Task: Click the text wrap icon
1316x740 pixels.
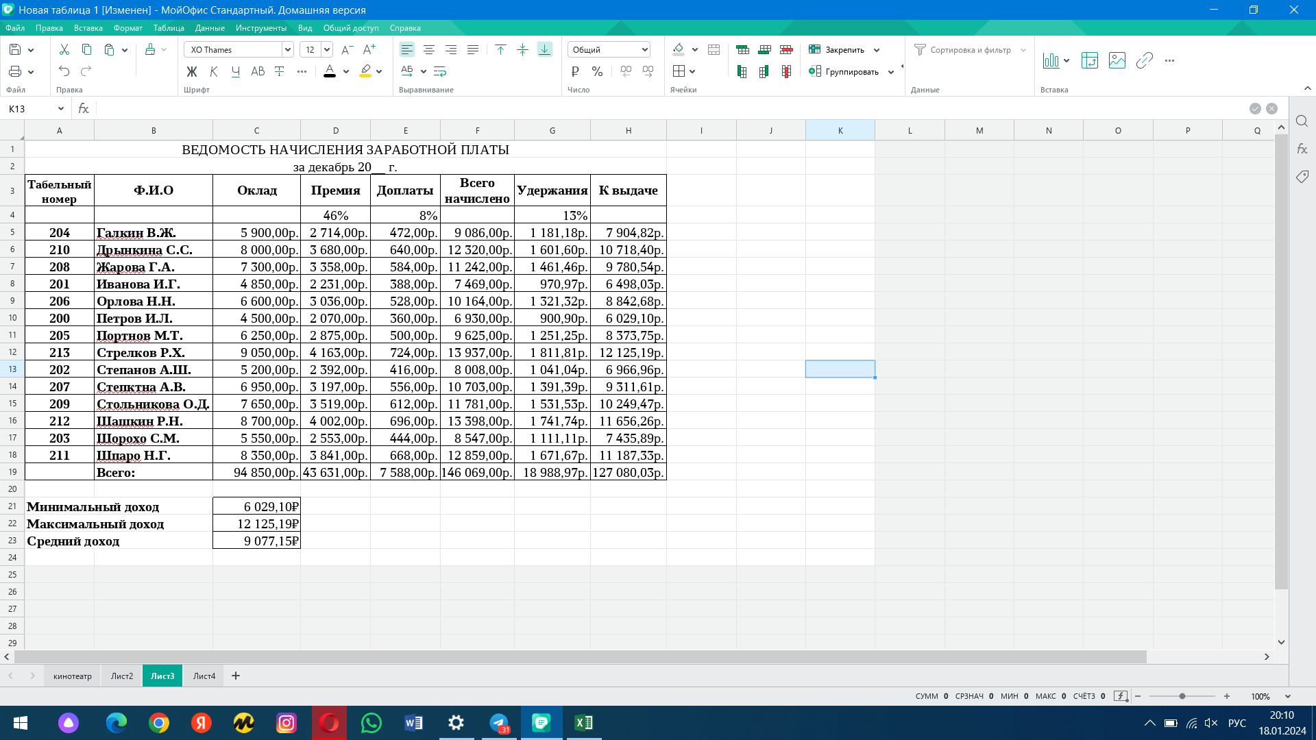Action: [440, 71]
